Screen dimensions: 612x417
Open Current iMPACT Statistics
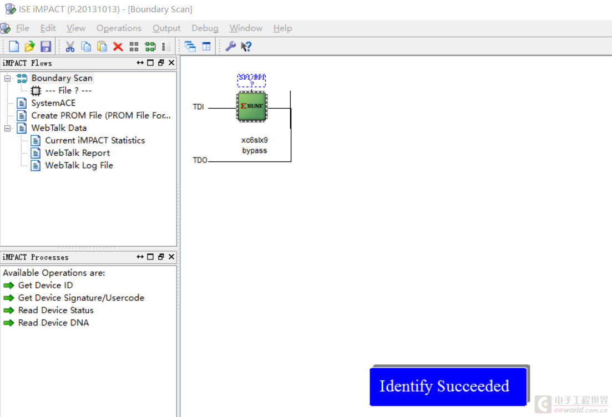pyautogui.click(x=95, y=141)
